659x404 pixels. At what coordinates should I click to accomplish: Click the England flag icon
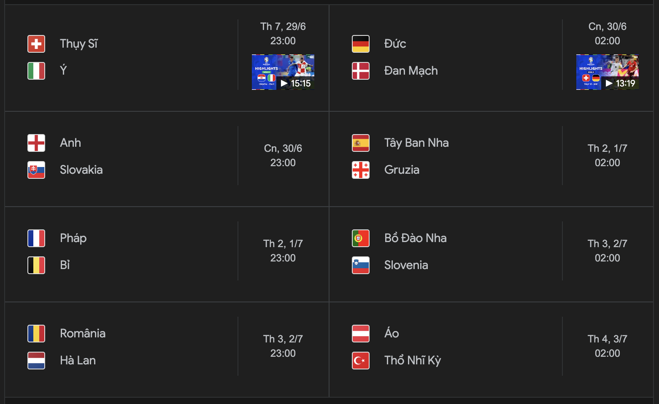pos(36,143)
